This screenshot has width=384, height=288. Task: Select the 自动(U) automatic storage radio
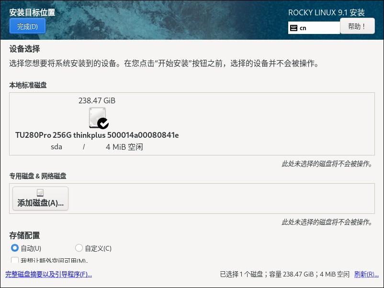pyautogui.click(x=15, y=248)
